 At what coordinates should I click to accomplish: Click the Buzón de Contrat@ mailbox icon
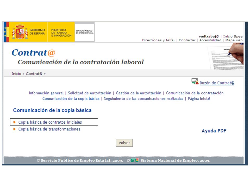pos(195,81)
